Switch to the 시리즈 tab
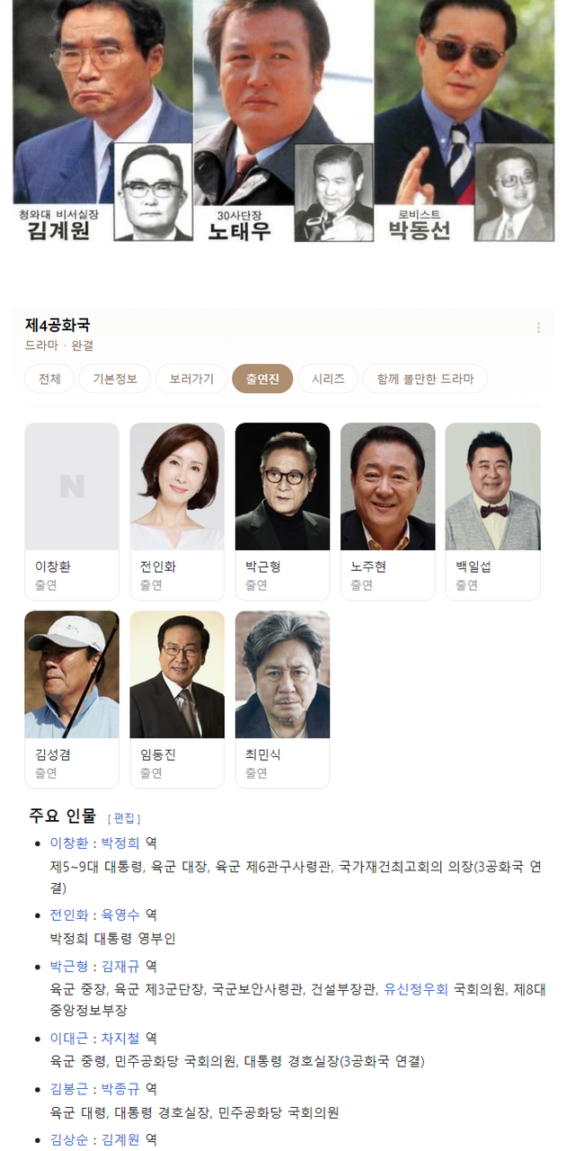 (328, 379)
